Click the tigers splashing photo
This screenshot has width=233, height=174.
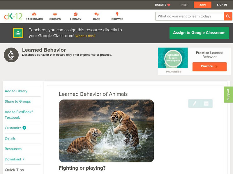(x=106, y=131)
